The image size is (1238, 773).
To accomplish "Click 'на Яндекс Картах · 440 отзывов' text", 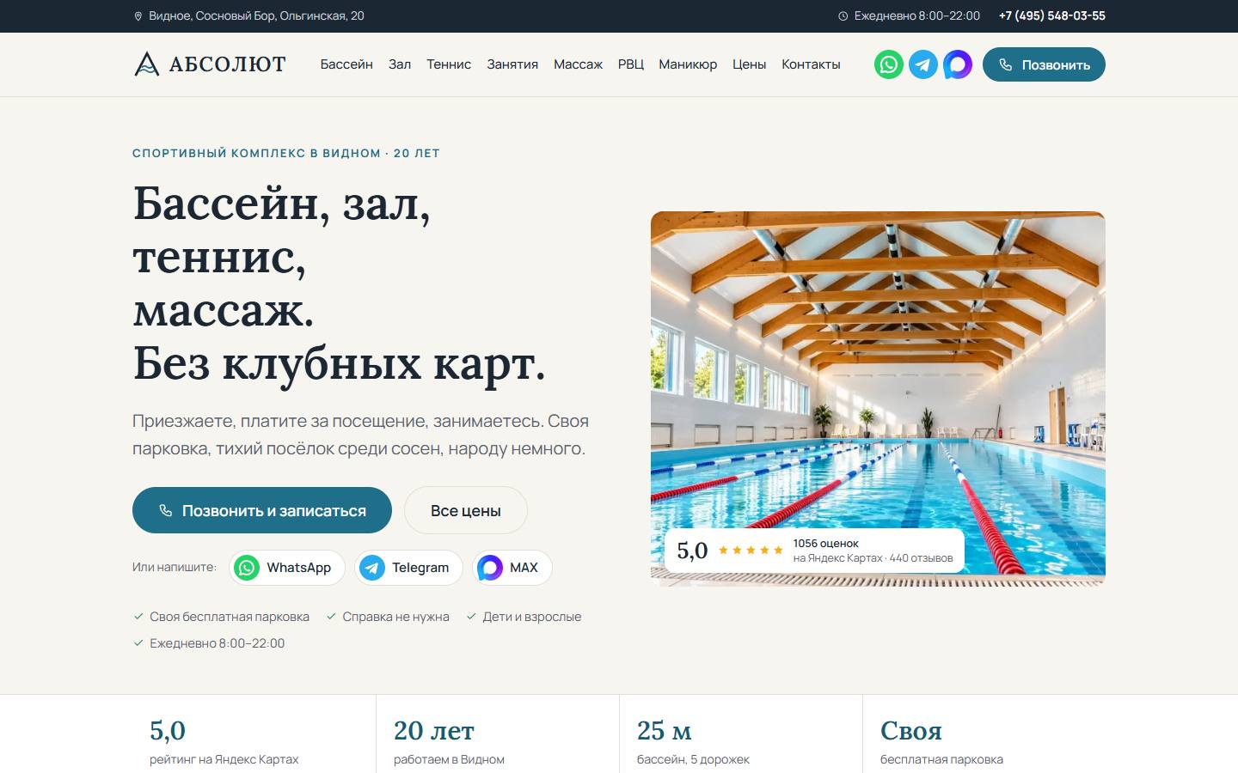I will 873,558.
